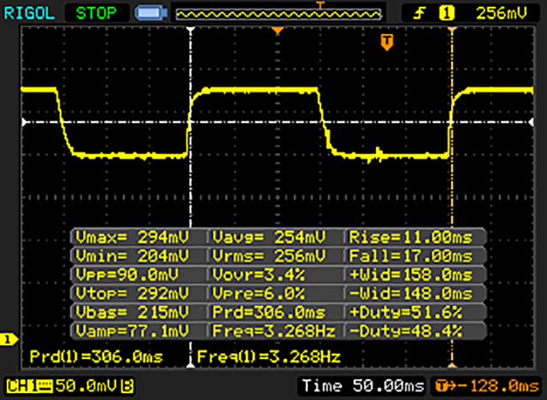This screenshot has width=547, height=400.
Task: Click the trigger source channel 1 badge
Action: (x=446, y=14)
